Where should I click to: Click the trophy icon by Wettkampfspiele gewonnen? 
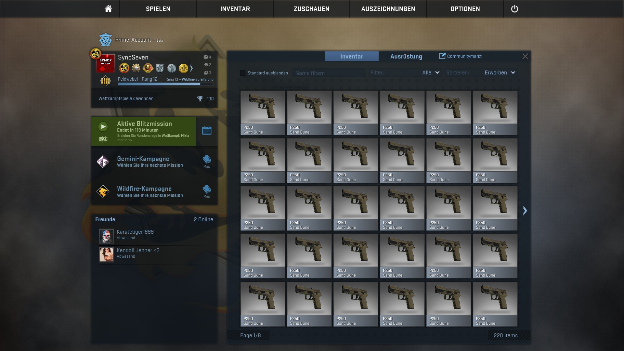(x=200, y=99)
